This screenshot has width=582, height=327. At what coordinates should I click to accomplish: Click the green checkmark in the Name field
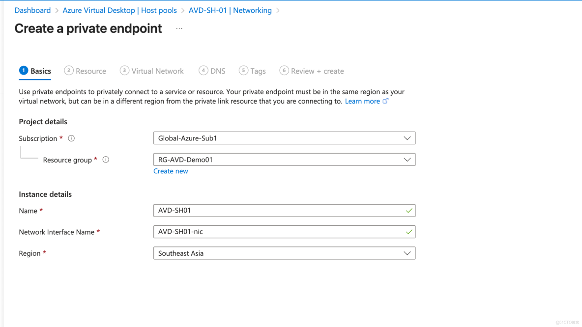[x=409, y=210]
